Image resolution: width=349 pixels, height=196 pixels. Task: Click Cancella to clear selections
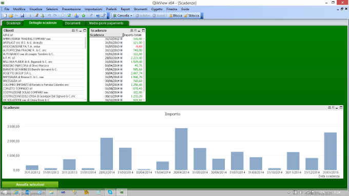pyautogui.click(x=121, y=15)
